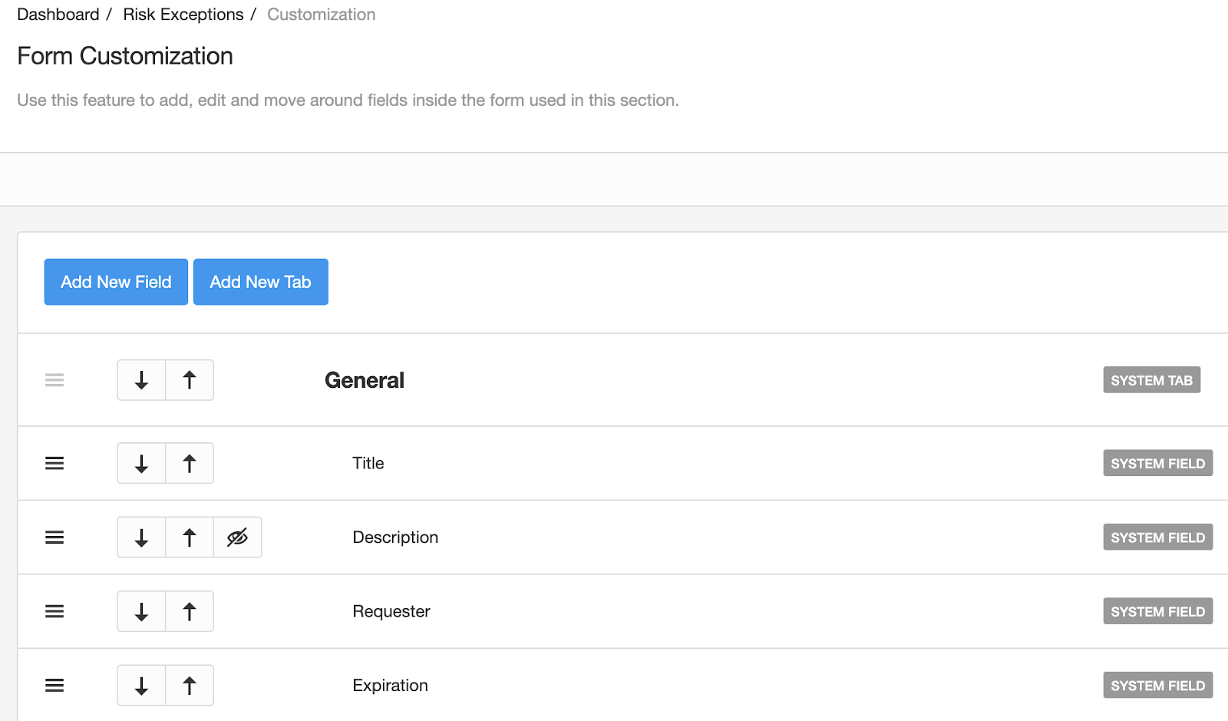Move the Description field down
This screenshot has width=1228, height=721.
(x=141, y=537)
